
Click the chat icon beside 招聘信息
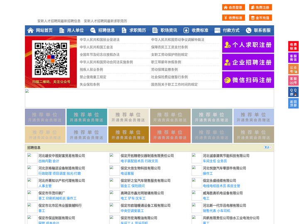click(x=93, y=30)
